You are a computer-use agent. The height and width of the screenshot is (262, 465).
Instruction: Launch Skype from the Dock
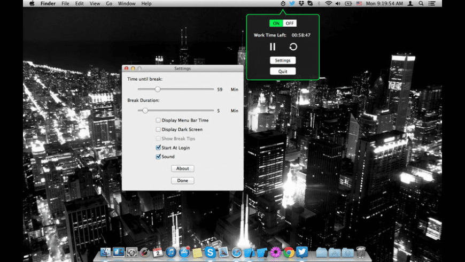click(x=210, y=252)
